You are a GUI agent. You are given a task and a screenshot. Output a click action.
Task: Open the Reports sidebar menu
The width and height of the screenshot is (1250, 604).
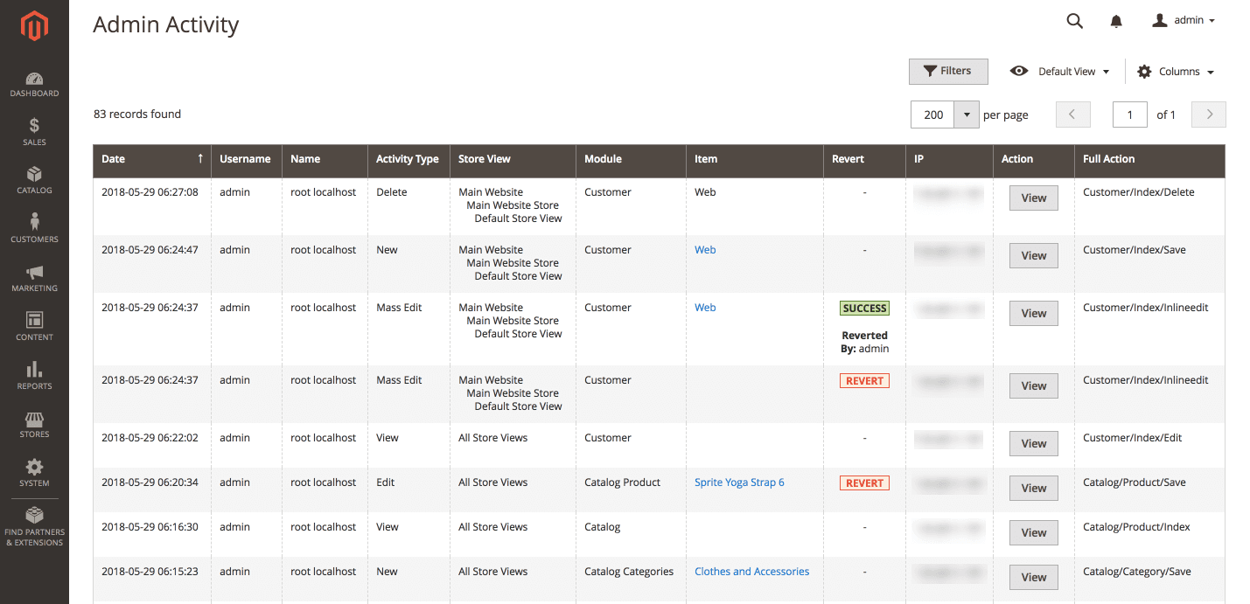tap(34, 376)
